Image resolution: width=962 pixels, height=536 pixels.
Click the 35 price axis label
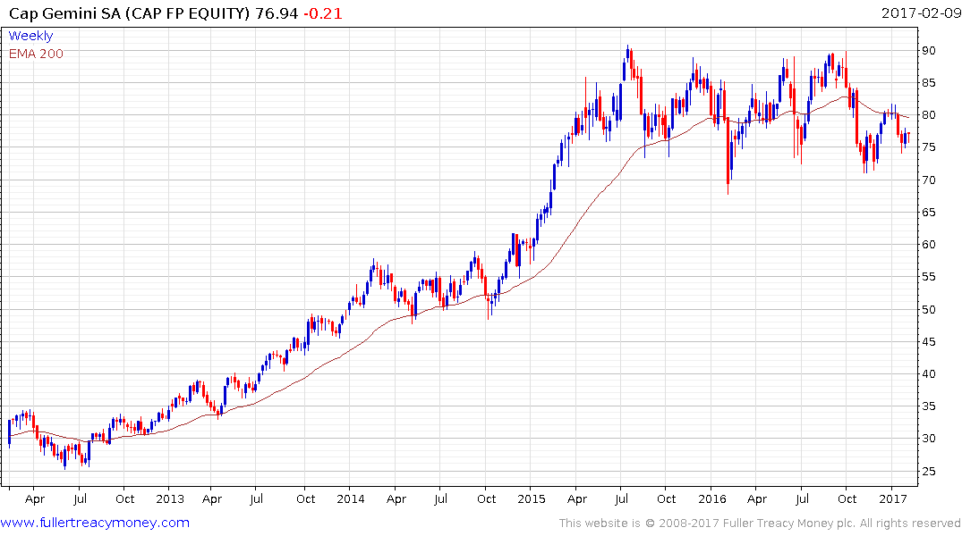pyautogui.click(x=928, y=406)
